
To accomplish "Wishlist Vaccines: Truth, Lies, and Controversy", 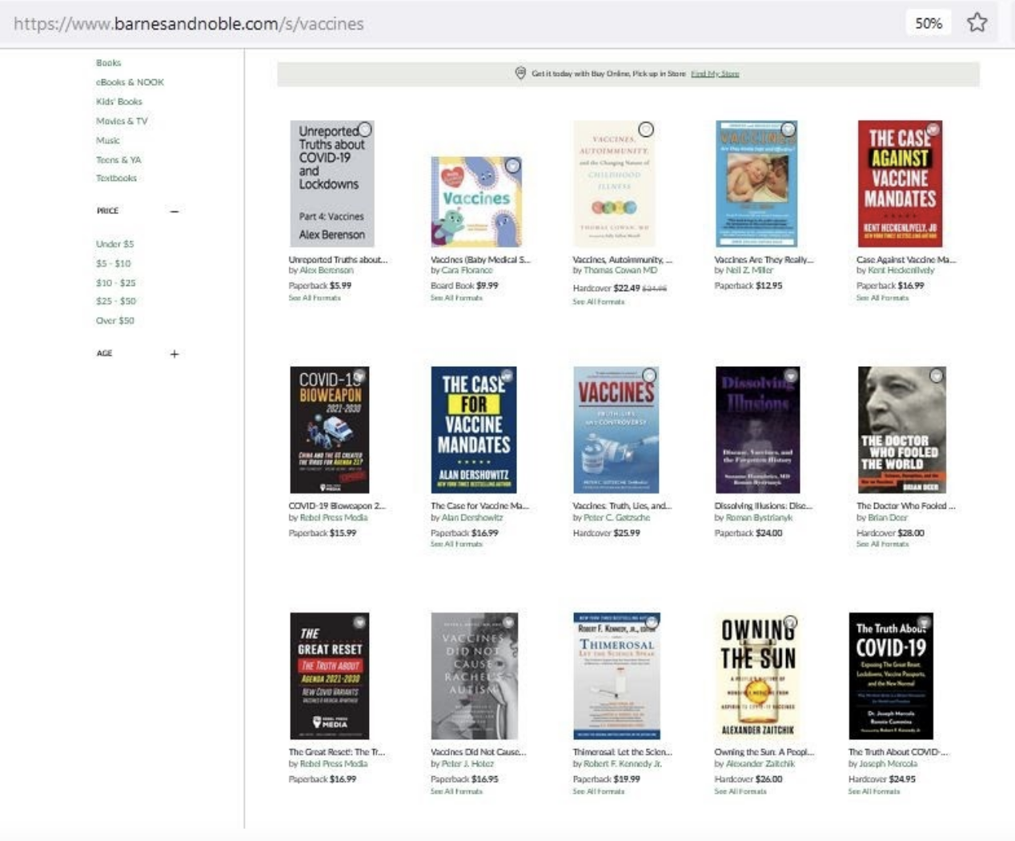I will tap(649, 375).
